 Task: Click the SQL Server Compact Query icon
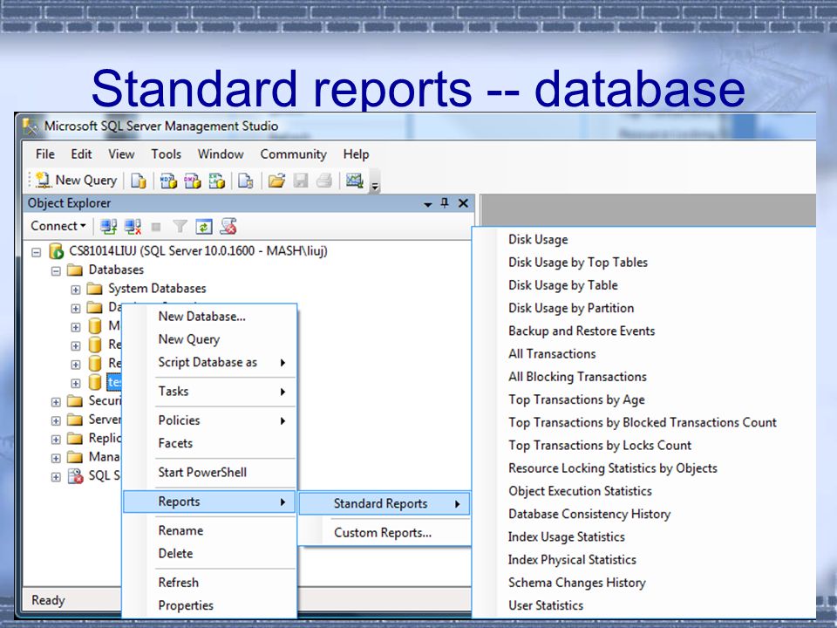click(246, 181)
